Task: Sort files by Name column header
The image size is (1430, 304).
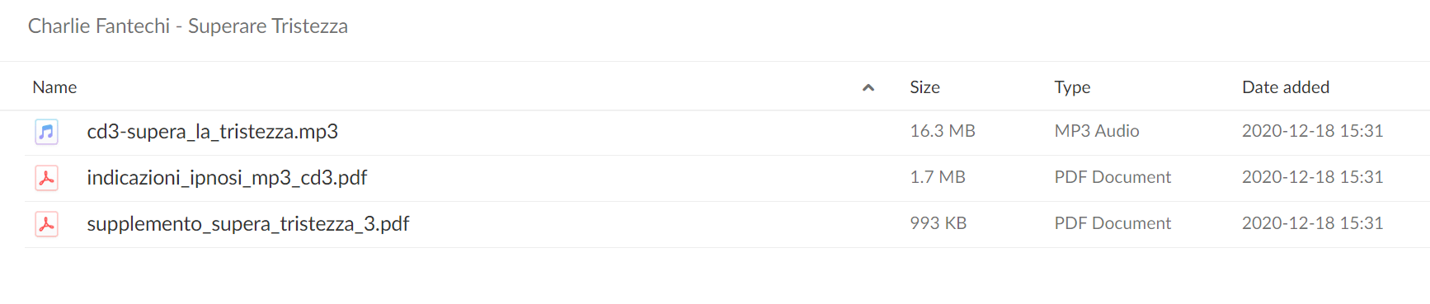Action: 54,87
